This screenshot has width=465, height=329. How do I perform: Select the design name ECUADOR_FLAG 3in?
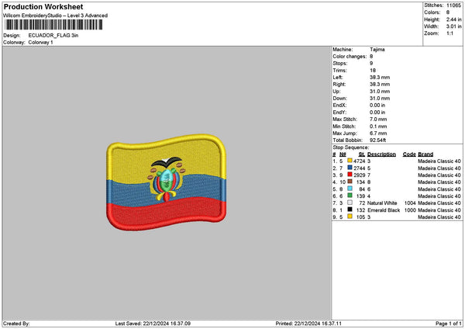(x=53, y=36)
